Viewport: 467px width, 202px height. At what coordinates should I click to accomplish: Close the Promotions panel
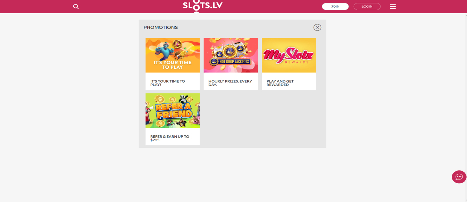pos(317,27)
